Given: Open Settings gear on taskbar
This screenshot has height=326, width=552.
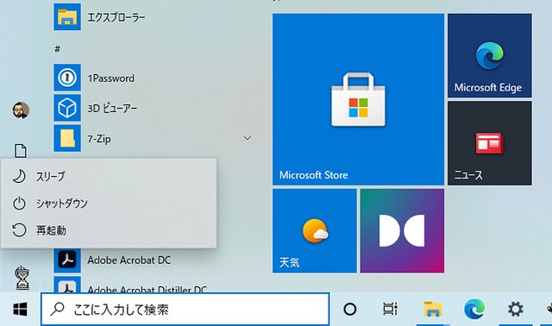Looking at the screenshot, I should 516,309.
